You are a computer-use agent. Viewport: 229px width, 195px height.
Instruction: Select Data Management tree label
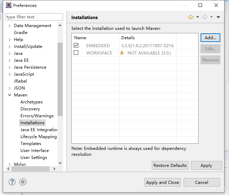[x=33, y=26]
